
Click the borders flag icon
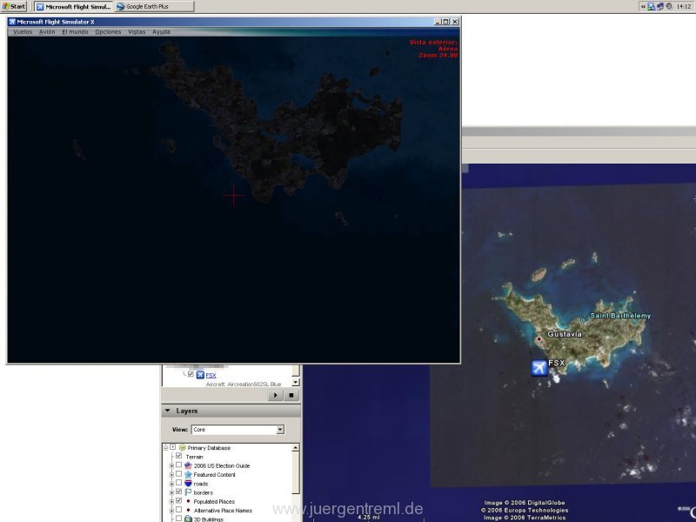[x=188, y=492]
